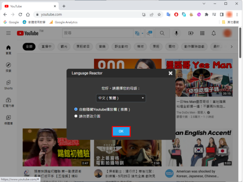Go to 首頁 Home in sidebar

8,50
